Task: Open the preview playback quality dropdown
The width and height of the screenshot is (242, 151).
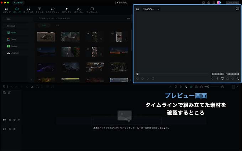Action: coord(151,9)
